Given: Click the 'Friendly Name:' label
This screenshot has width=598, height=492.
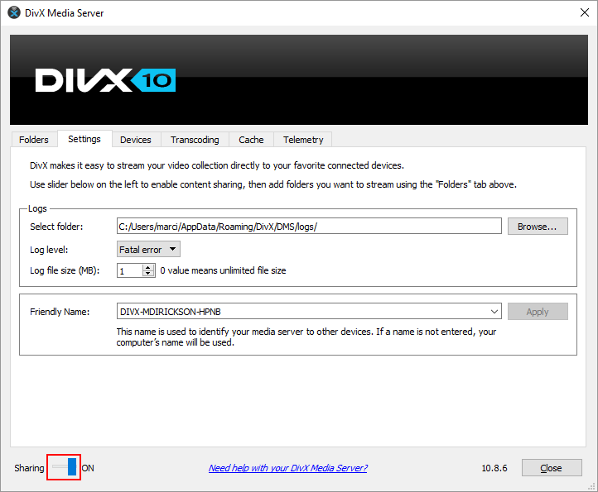Looking at the screenshot, I should coord(60,312).
